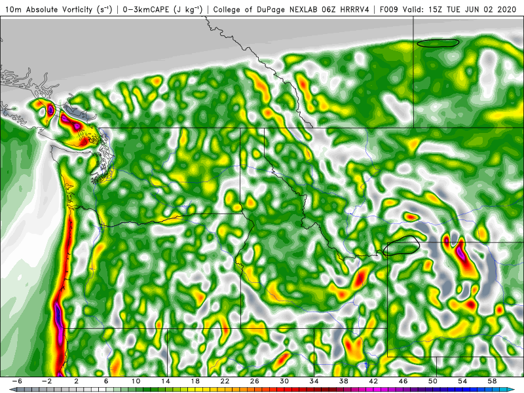Click the "50" color scale label

coord(433,381)
